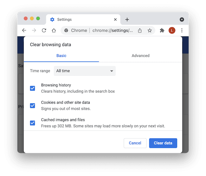The image size is (206, 176).
Task: Click the Cancel button
Action: click(135, 143)
